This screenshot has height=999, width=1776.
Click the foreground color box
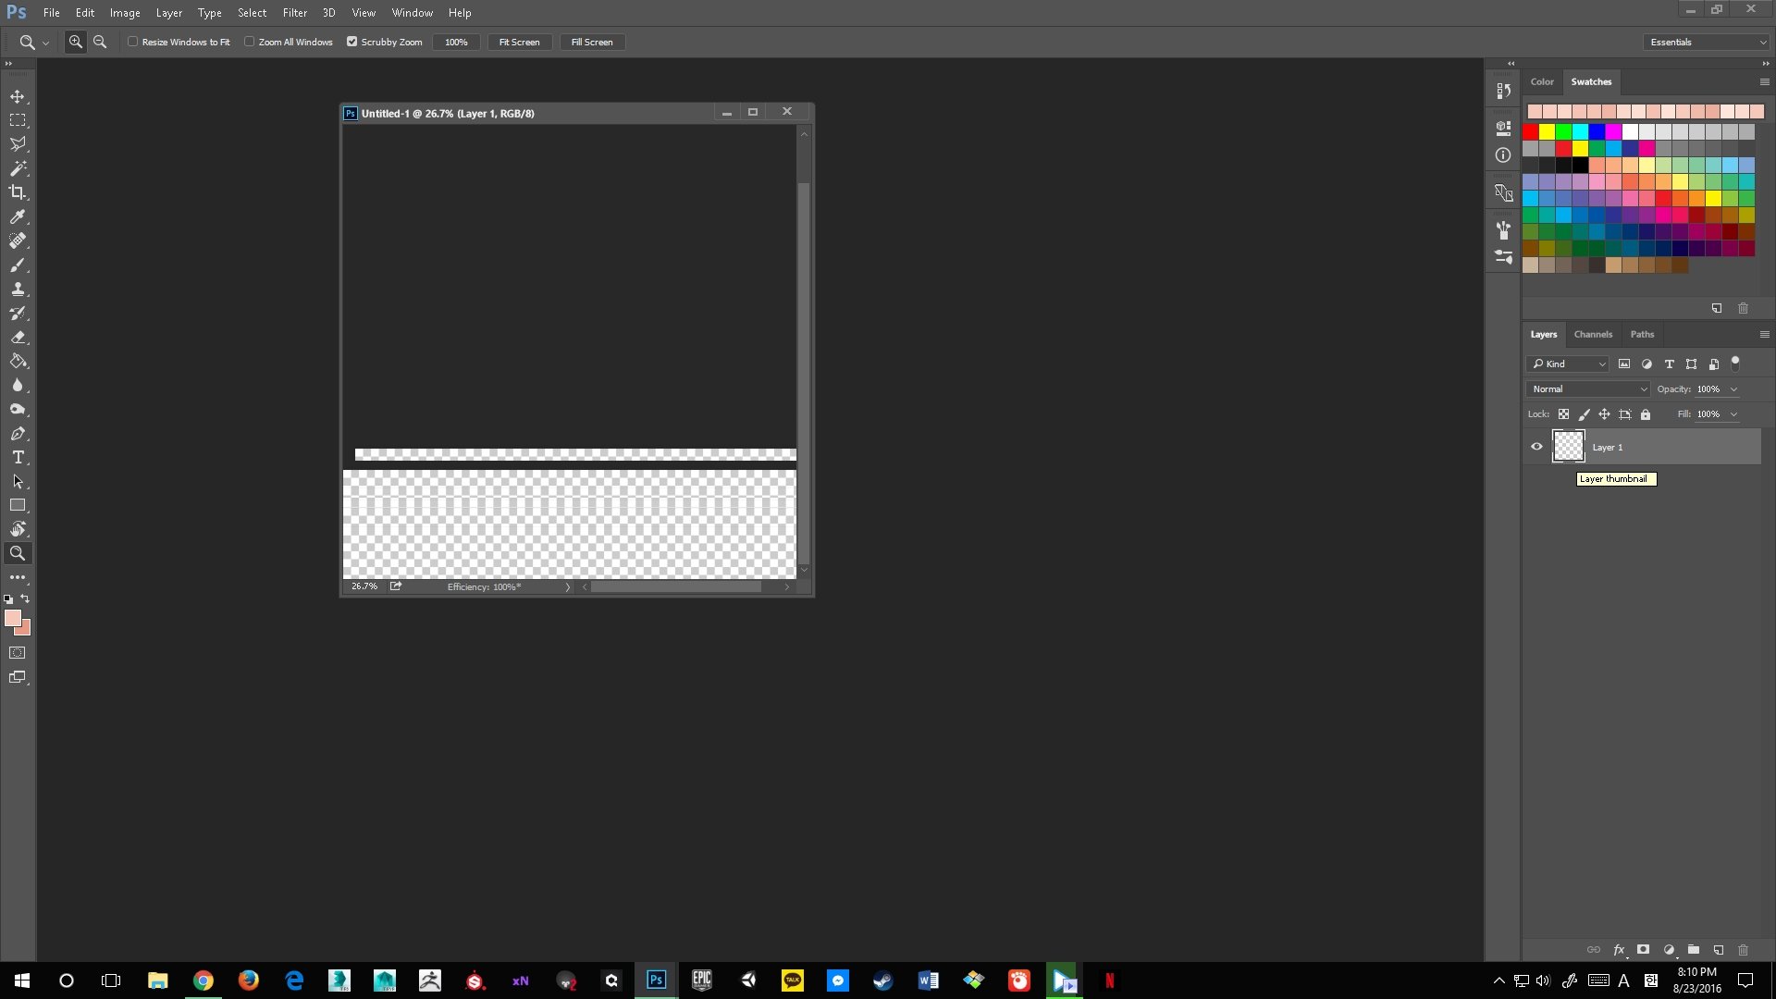tap(13, 618)
